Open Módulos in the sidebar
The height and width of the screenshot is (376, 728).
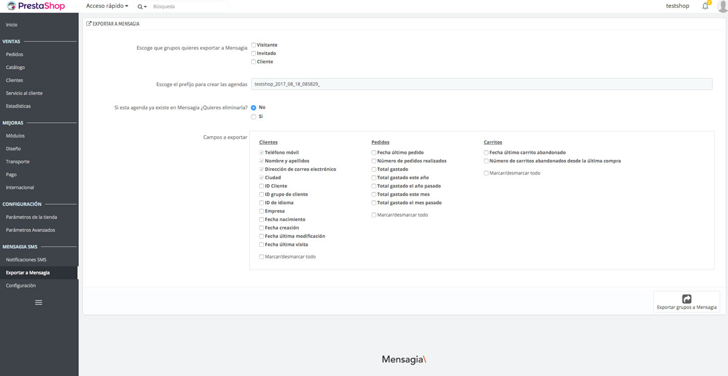15,136
